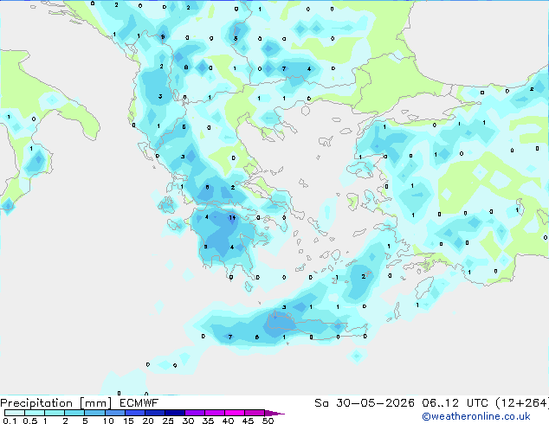Click the date 'Sa 30-05-2026'
549x424 pixels.
pos(365,403)
